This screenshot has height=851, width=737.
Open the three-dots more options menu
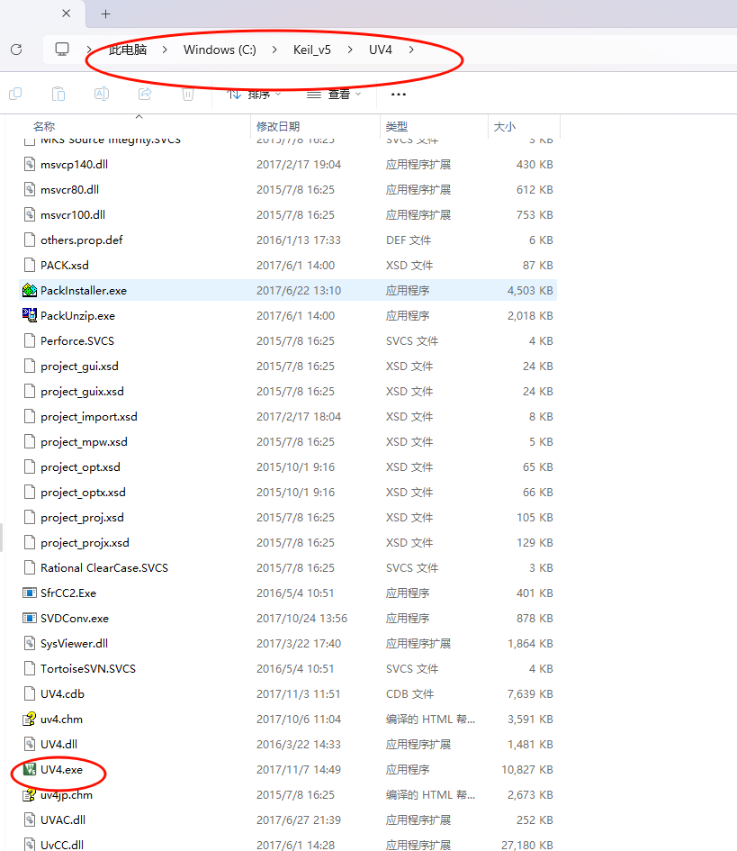coord(399,95)
